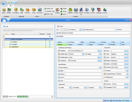Open the Author role lookup

tap(49, 9)
